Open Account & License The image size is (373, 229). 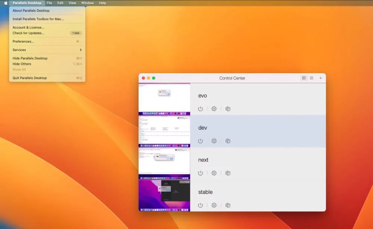(47, 27)
